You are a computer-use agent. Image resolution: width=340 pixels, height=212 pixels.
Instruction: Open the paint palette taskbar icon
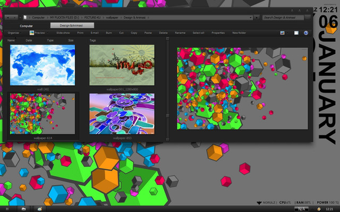(40, 209)
